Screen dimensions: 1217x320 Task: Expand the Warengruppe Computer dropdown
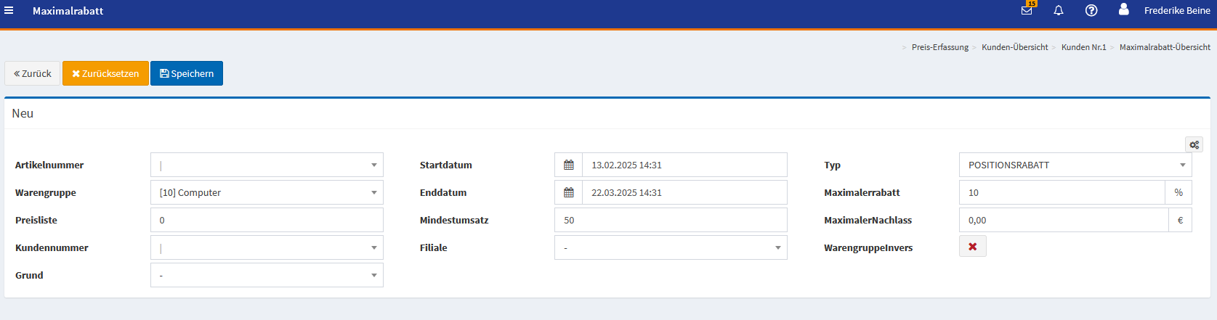267,192
